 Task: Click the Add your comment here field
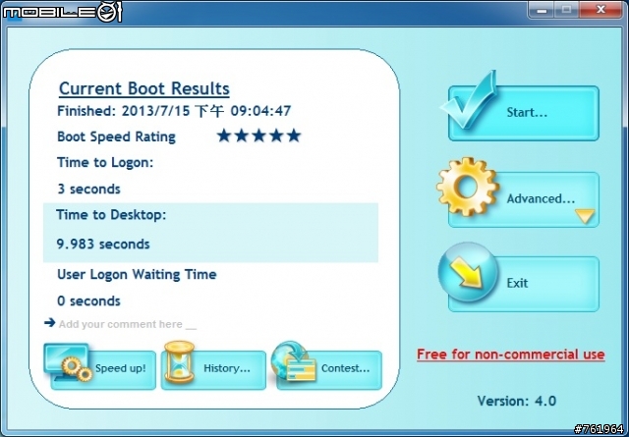pos(128,324)
